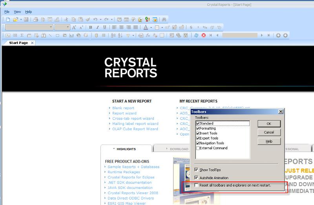
Task: Click the Print icon in Standard toolbar
Action: point(36,19)
